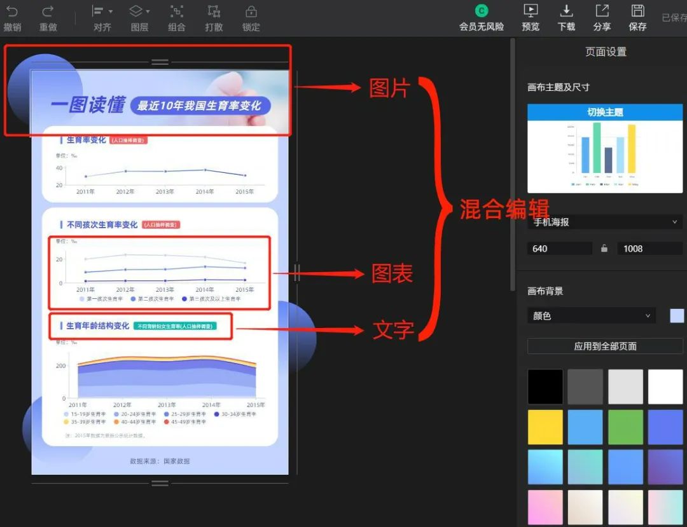Image resolution: width=687 pixels, height=527 pixels.
Task: Select the yellow color swatch
Action: click(x=545, y=427)
